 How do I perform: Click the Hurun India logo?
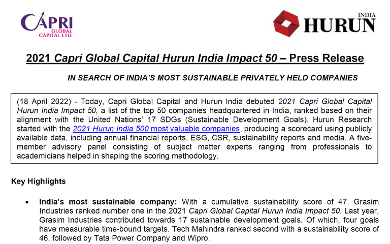coord(324,24)
